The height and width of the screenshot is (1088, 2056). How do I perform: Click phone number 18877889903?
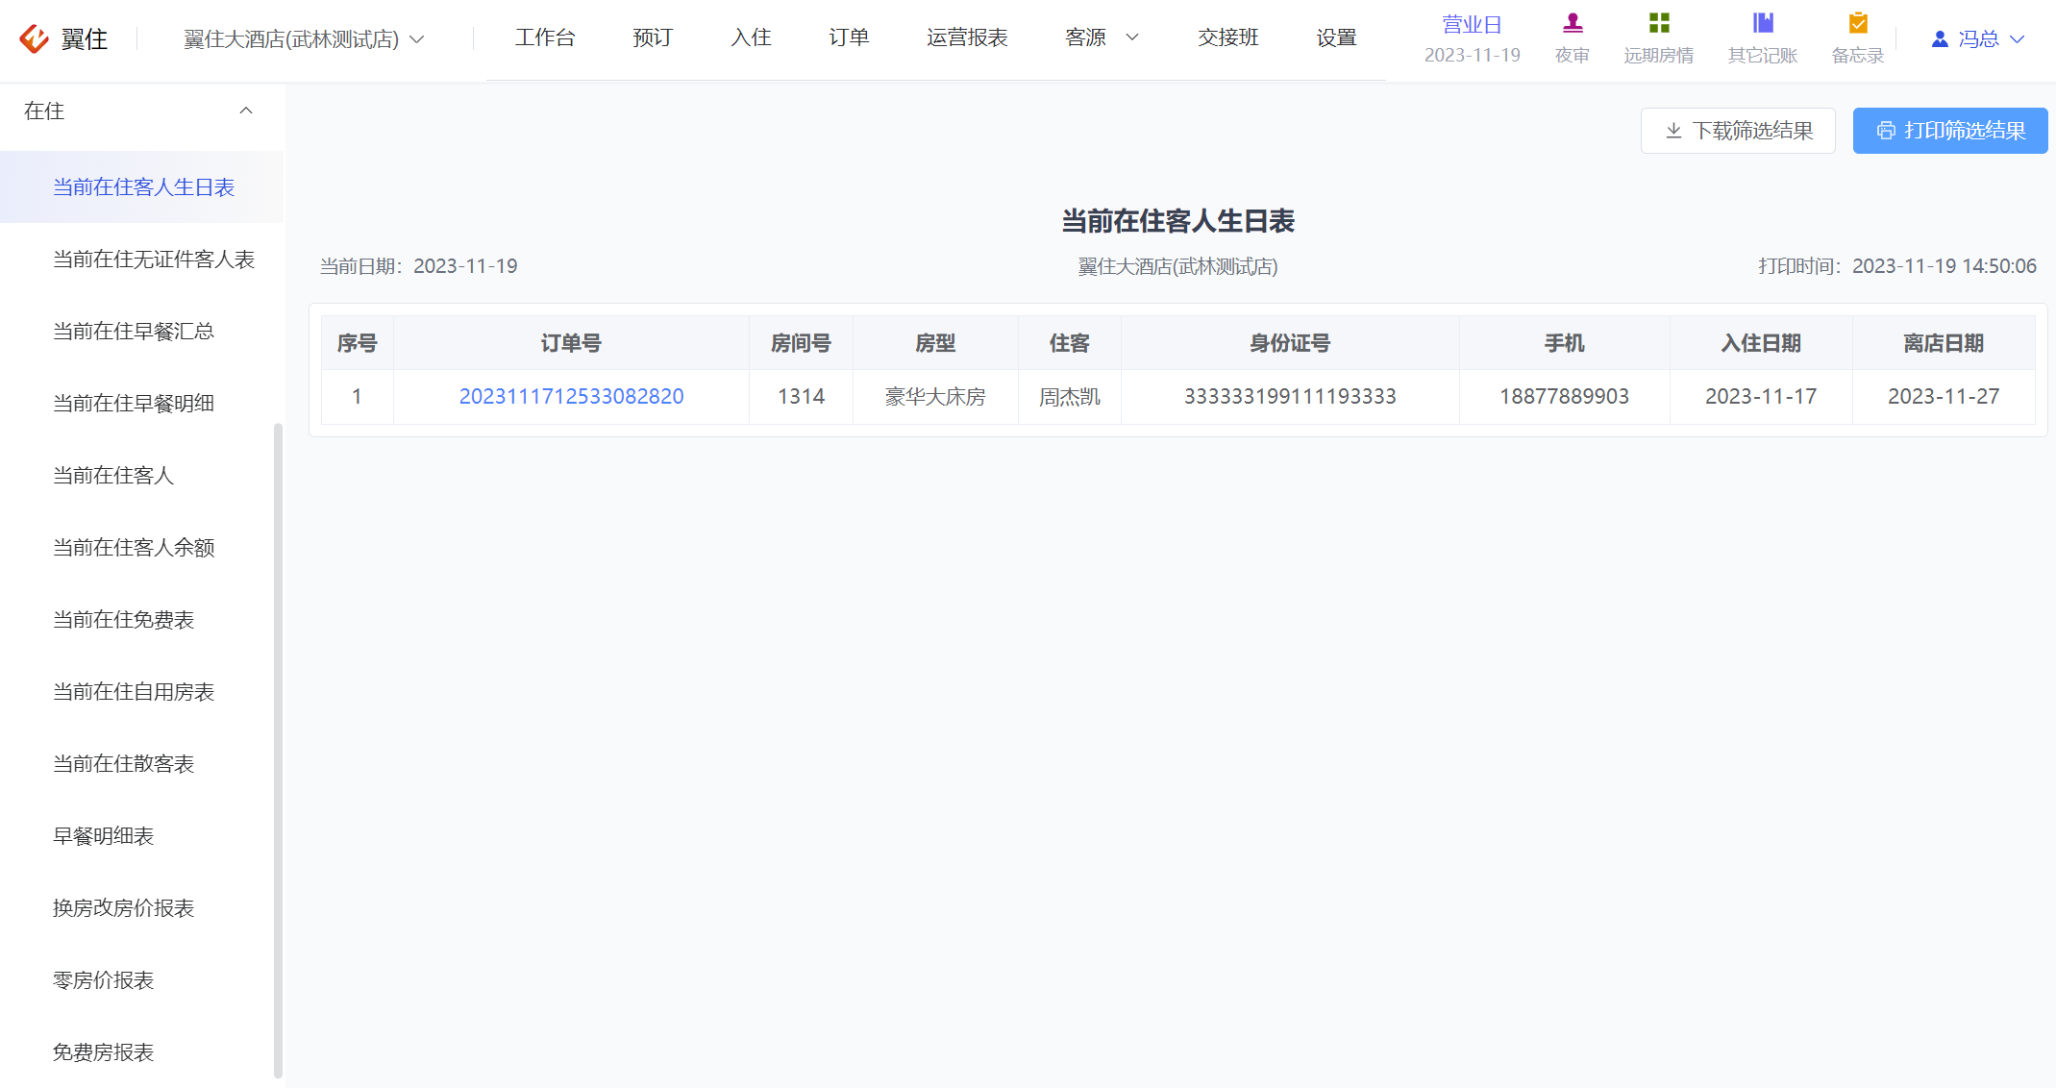tap(1565, 396)
